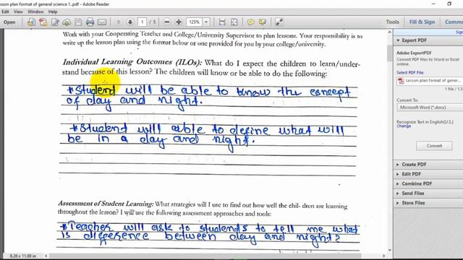Open the Window menu
This screenshot has width=463, height=260.
[x=35, y=12]
